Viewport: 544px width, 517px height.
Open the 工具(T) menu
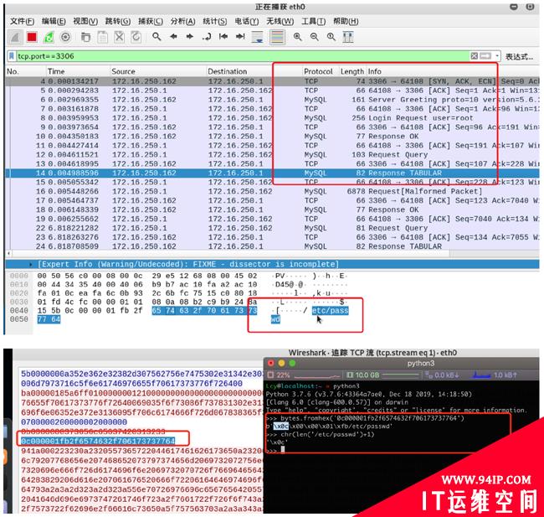[313, 21]
